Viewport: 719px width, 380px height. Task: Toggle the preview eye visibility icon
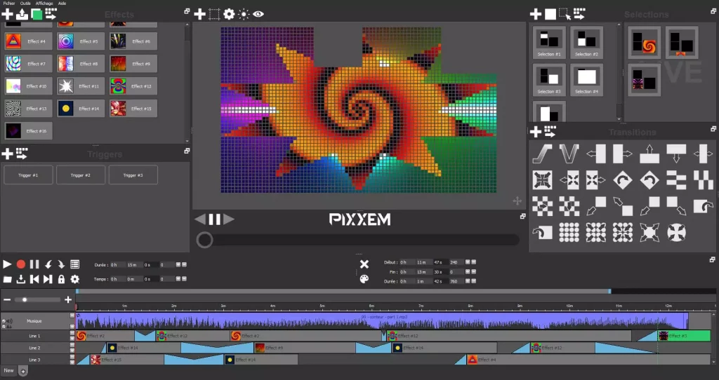pyautogui.click(x=258, y=14)
